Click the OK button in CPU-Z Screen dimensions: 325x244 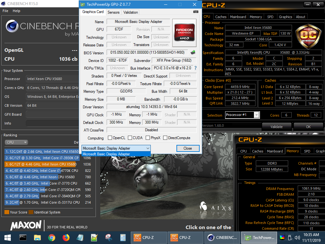(x=308, y=126)
